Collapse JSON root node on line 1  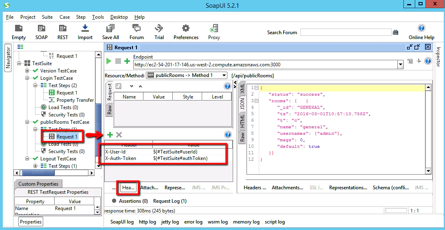(257, 88)
